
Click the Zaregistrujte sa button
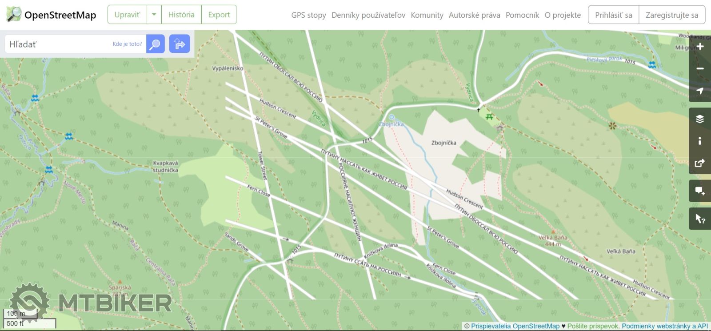pyautogui.click(x=671, y=15)
